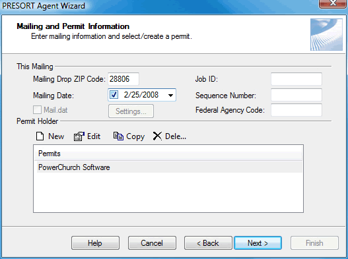348x259 pixels.
Task: Select the PowerChurch Software permit row
Action: (169, 167)
